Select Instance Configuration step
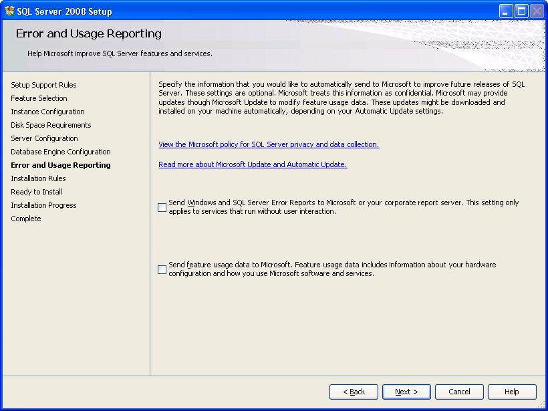The width and height of the screenshot is (548, 411). tap(48, 112)
